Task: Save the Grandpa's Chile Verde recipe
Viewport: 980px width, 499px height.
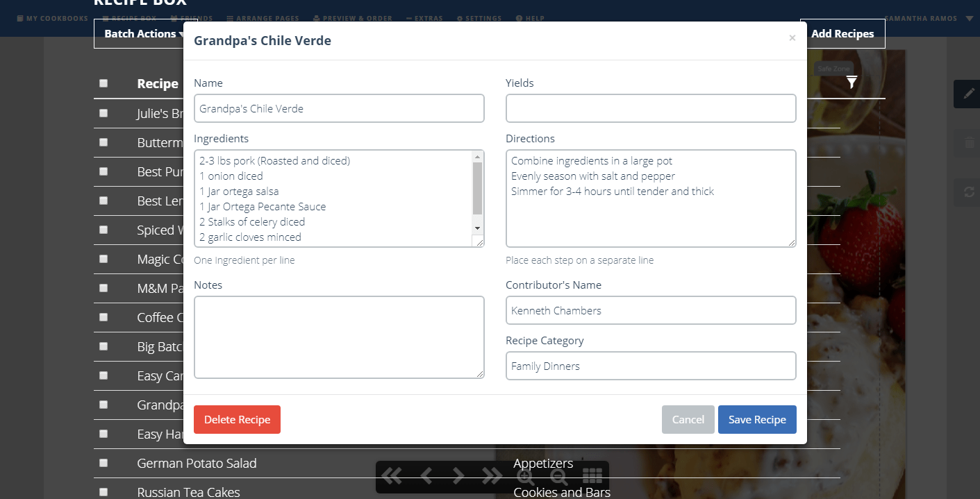Action: (757, 419)
